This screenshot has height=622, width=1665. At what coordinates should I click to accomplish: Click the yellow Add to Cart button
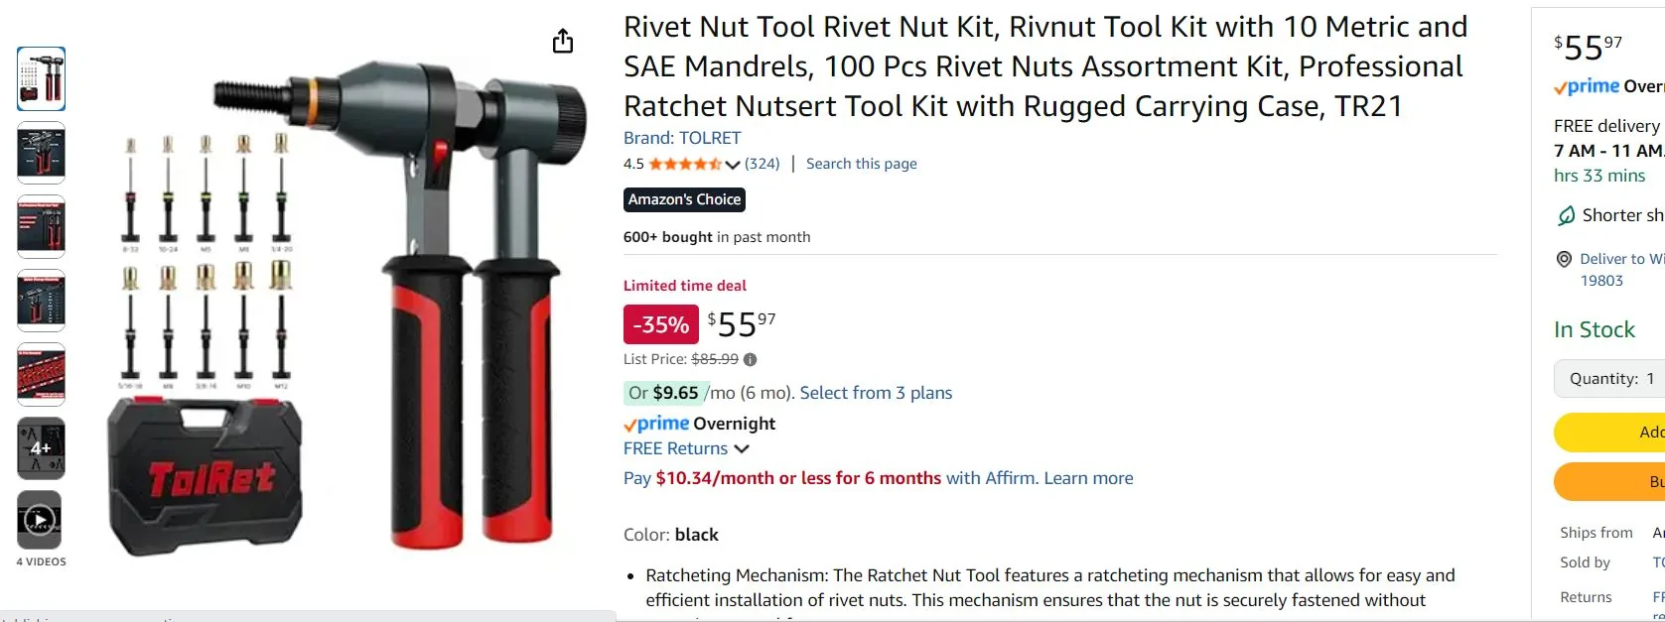[x=1609, y=433]
